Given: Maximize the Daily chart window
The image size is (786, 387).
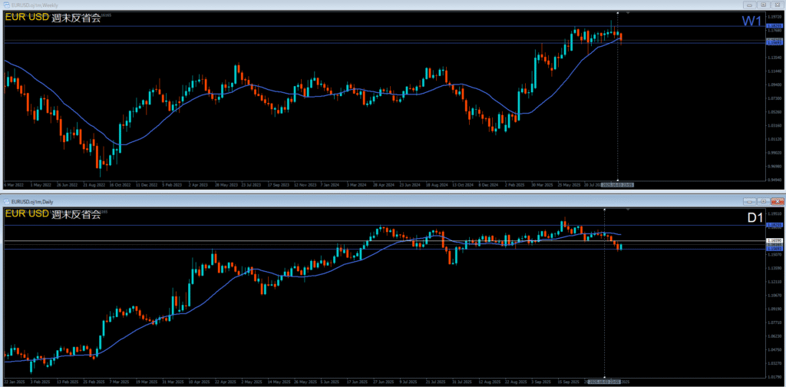Looking at the screenshot, I should [762, 200].
